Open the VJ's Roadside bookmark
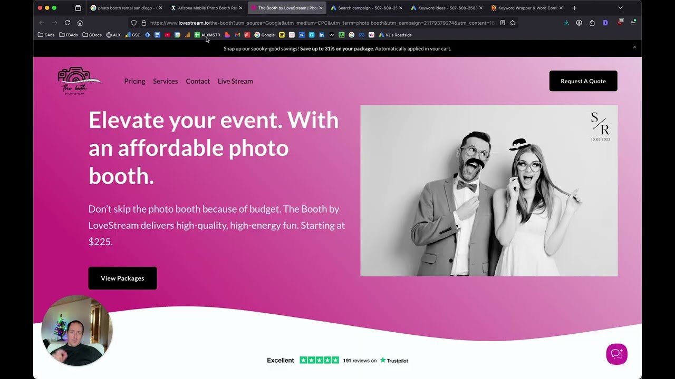675x379 pixels. click(x=396, y=35)
